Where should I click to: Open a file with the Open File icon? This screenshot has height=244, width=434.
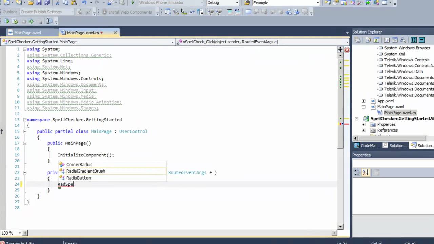pos(31,3)
